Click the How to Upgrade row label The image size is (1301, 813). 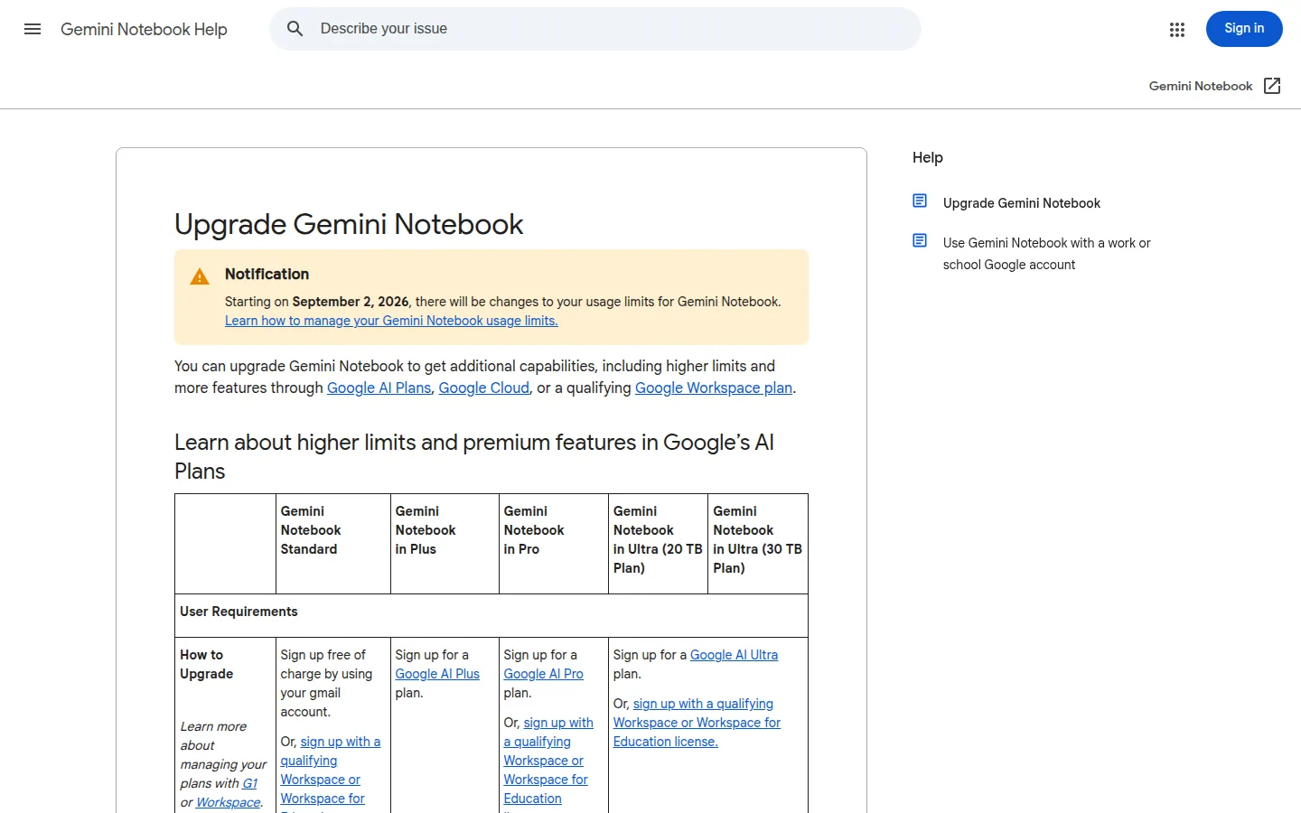(x=207, y=664)
